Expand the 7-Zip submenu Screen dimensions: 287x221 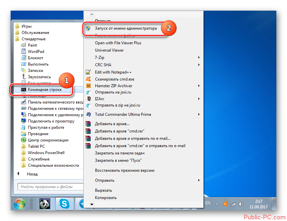[199, 57]
